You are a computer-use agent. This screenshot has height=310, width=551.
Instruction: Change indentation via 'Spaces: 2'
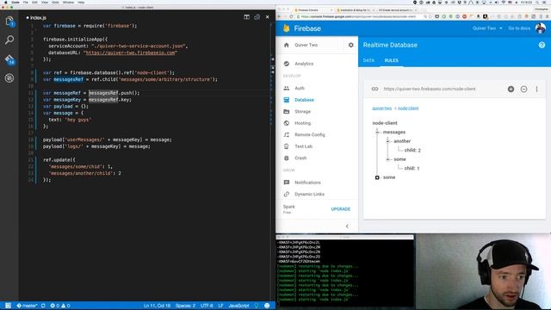185,306
